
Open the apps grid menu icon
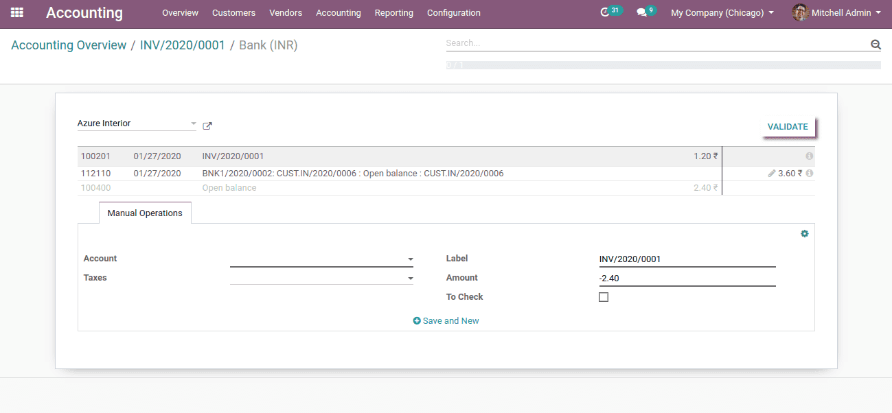pos(17,12)
